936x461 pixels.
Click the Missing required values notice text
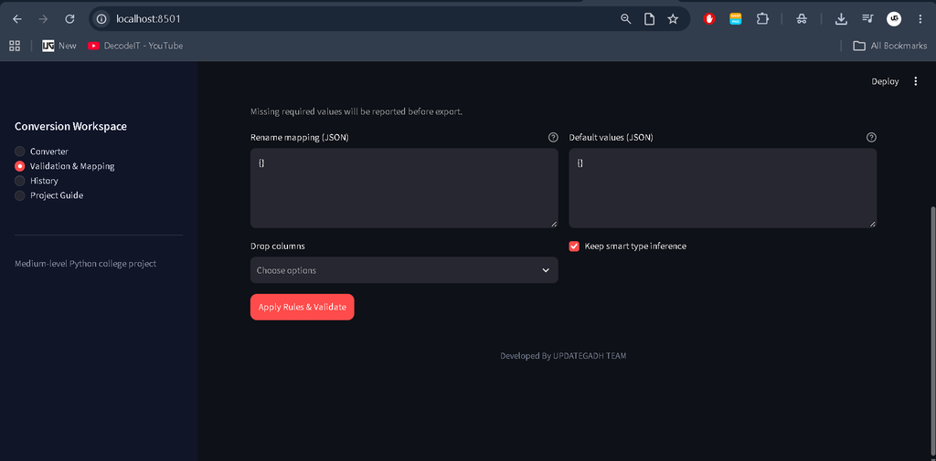[356, 111]
